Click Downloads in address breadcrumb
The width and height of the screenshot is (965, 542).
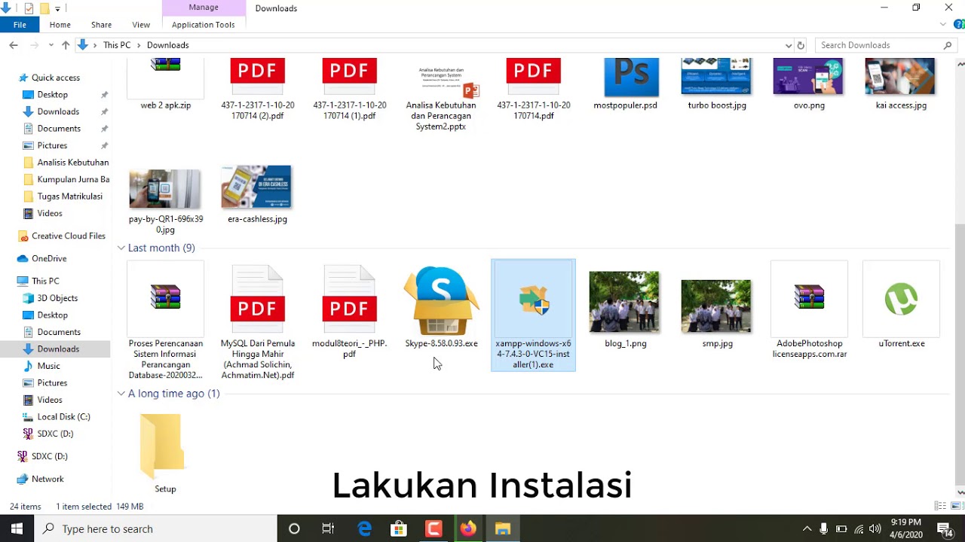click(167, 45)
